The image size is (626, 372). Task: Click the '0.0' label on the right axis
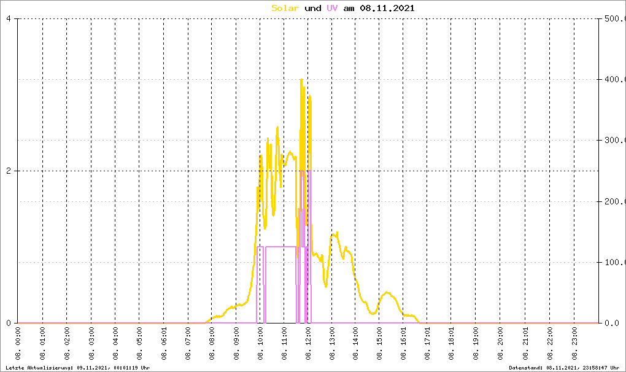[x=614, y=323]
